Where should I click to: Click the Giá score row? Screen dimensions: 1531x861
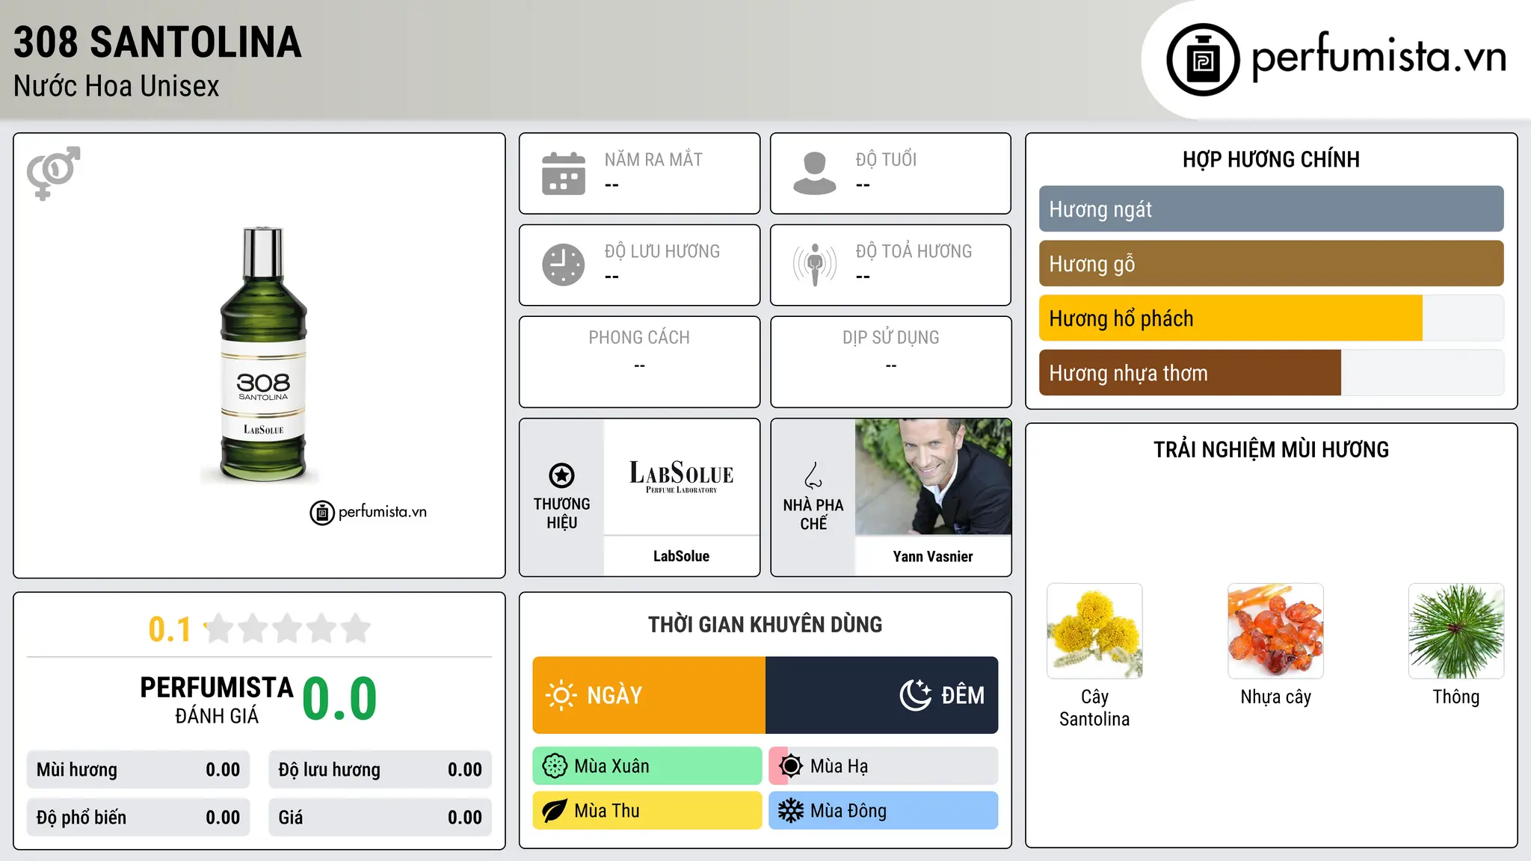point(381,818)
